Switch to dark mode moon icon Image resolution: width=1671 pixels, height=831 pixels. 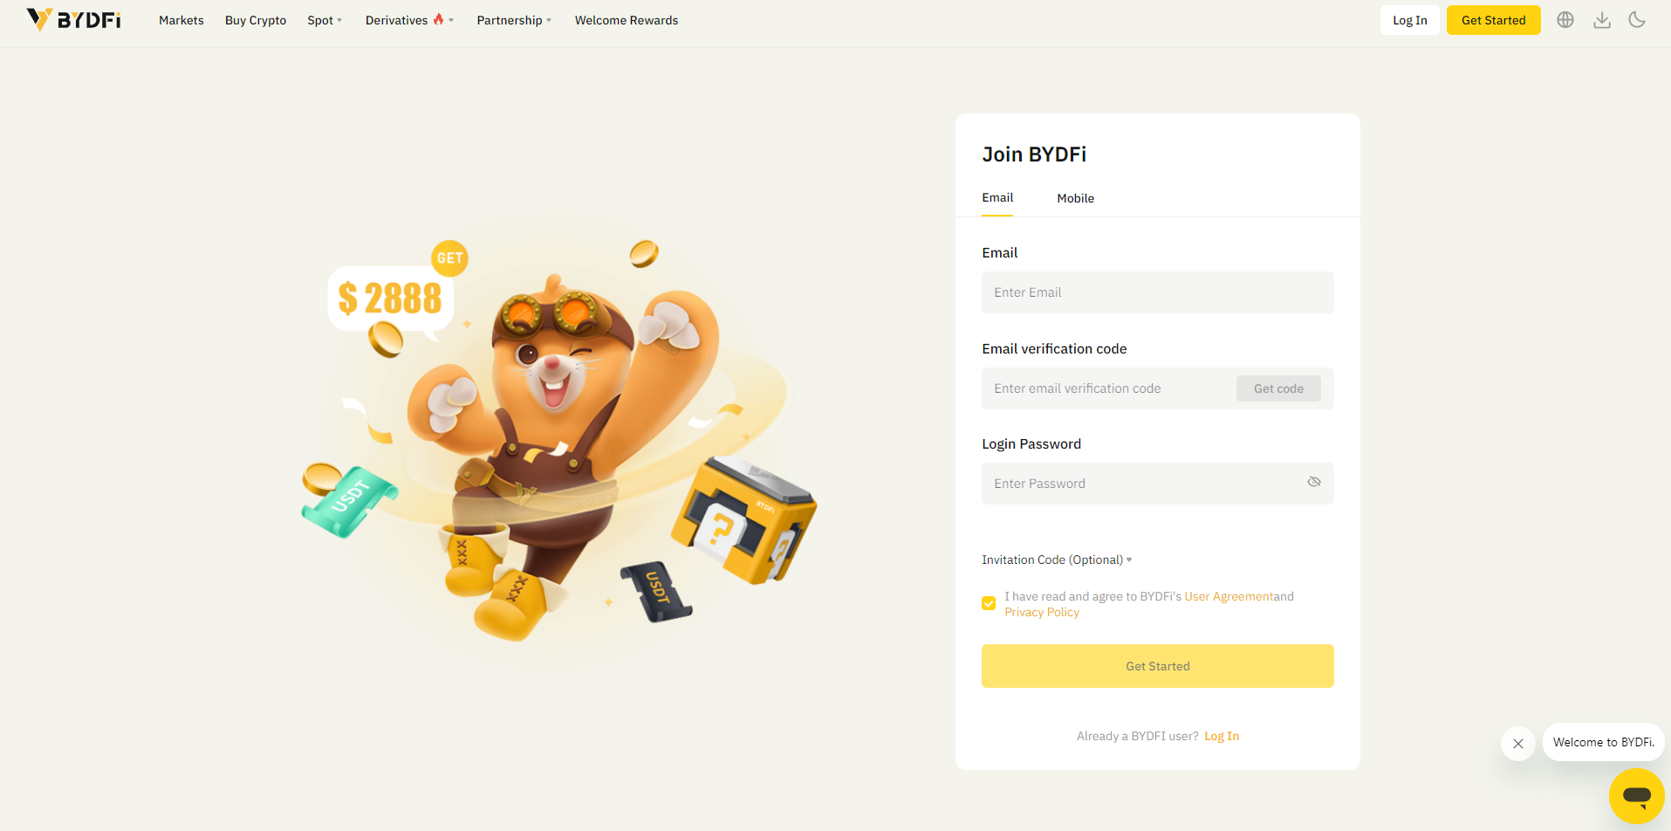(1637, 20)
